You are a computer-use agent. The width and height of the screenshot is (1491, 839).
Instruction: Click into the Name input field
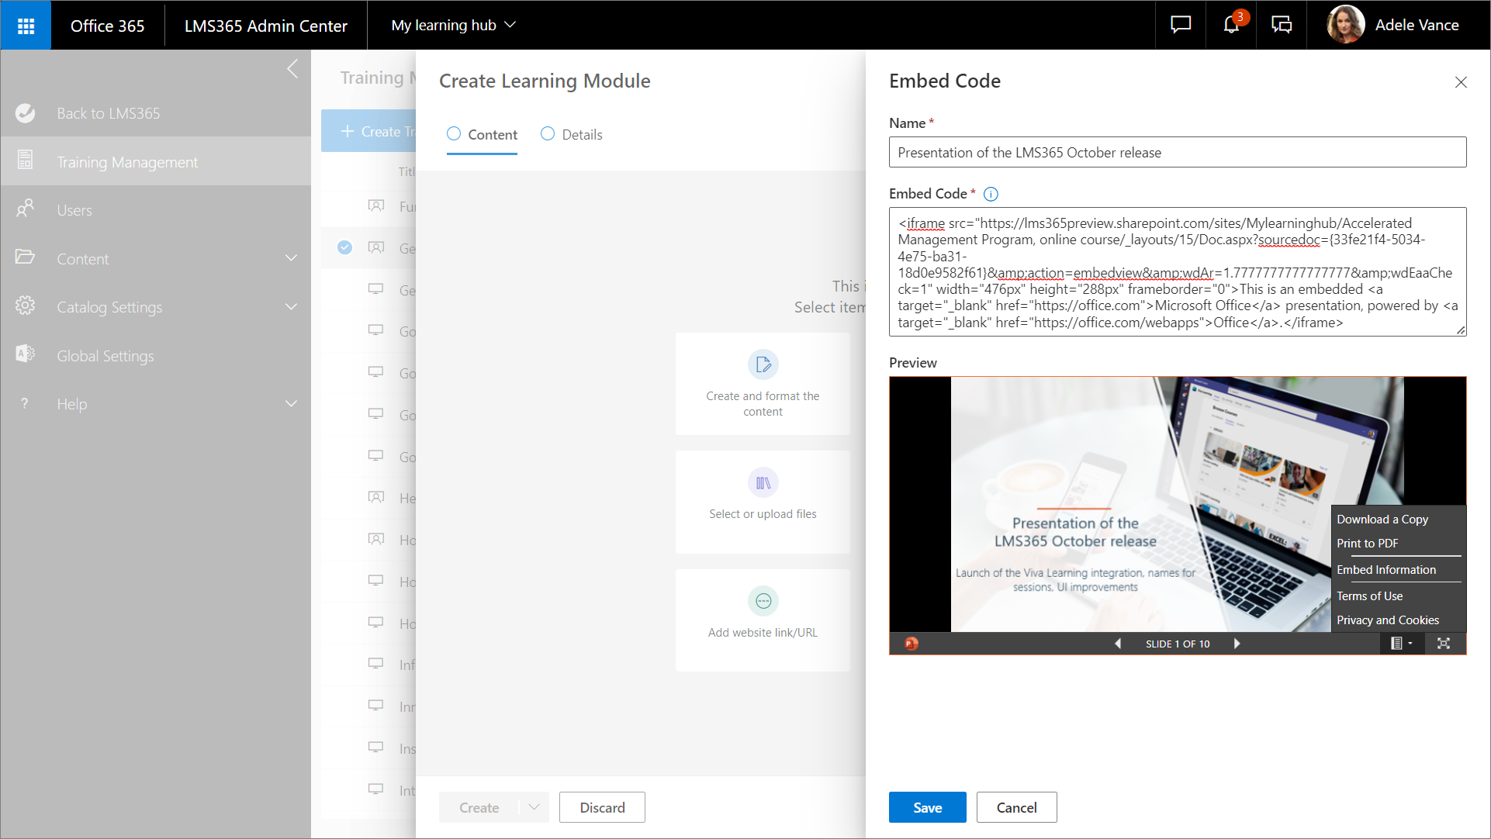point(1177,153)
